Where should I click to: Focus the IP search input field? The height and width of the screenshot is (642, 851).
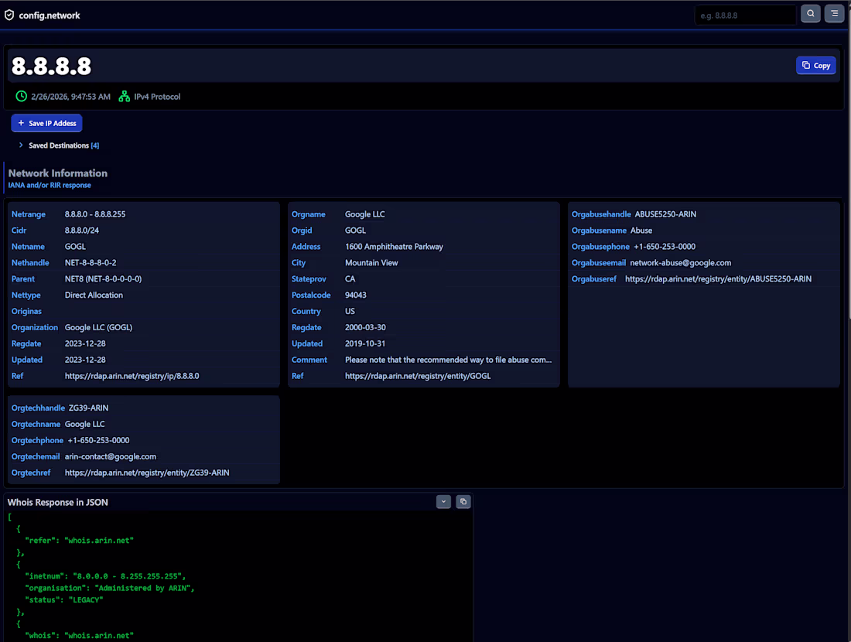pyautogui.click(x=745, y=15)
